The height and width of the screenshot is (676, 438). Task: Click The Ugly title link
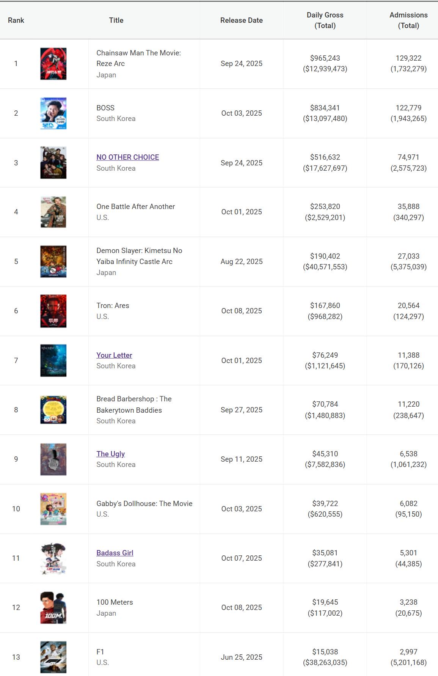click(110, 454)
